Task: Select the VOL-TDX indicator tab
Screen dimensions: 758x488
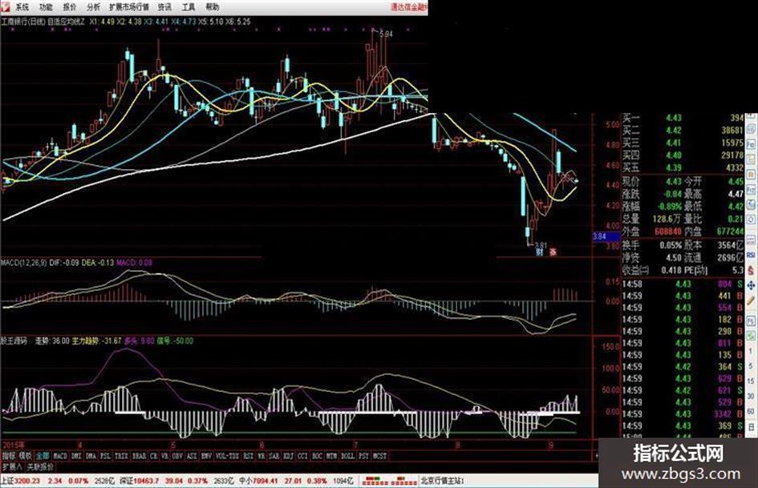Action: click(228, 456)
